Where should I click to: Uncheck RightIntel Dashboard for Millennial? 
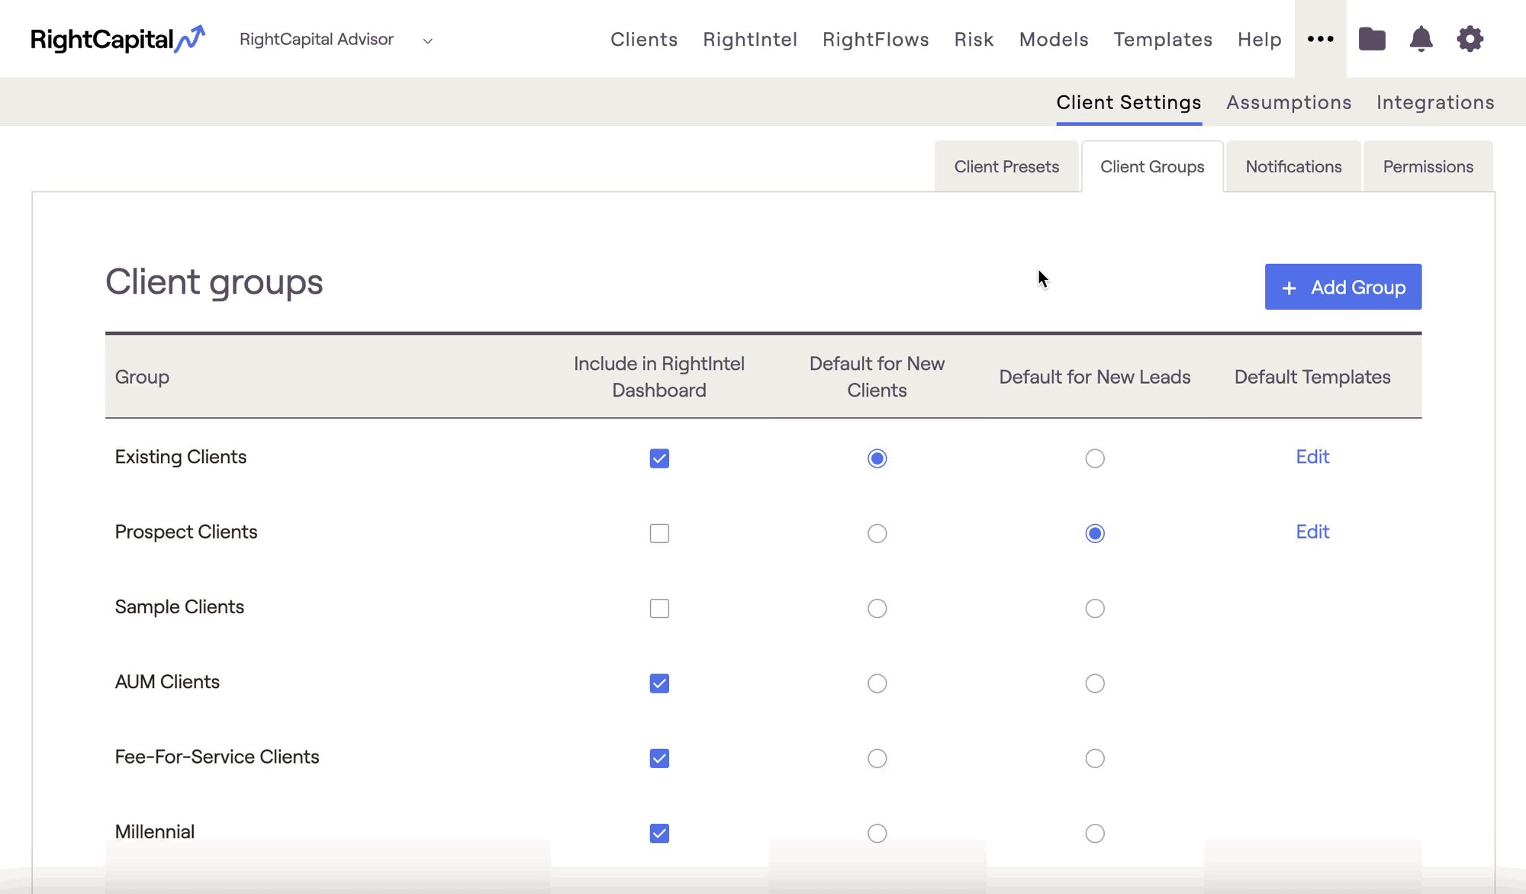pos(659,834)
